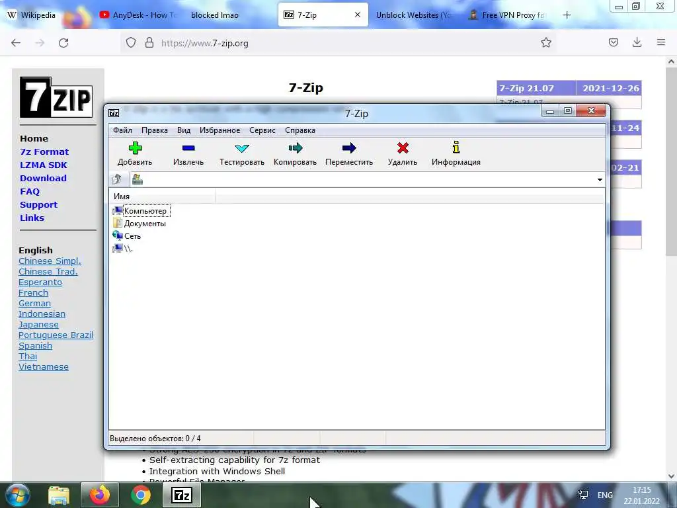677x508 pixels.
Task: Open a new browser tab
Action: tap(567, 15)
